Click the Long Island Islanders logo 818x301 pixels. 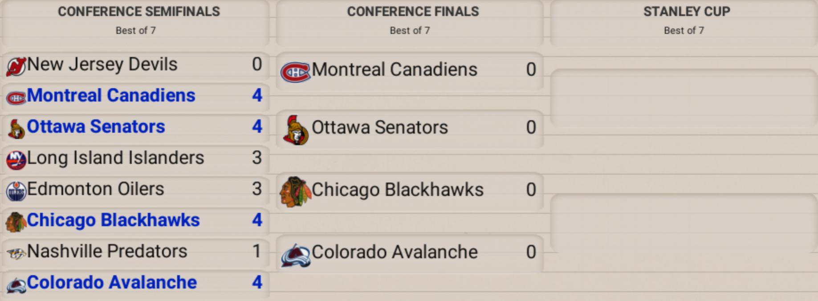point(16,160)
